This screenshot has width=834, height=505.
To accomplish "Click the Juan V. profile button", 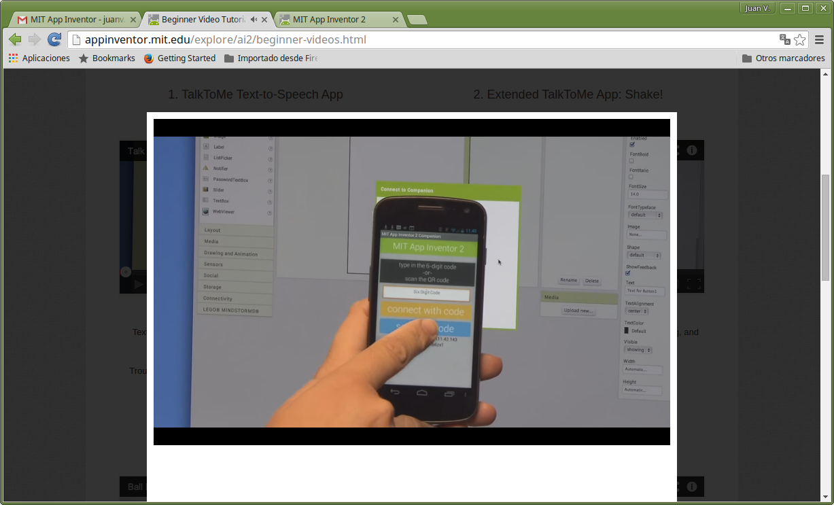I will tap(757, 8).
